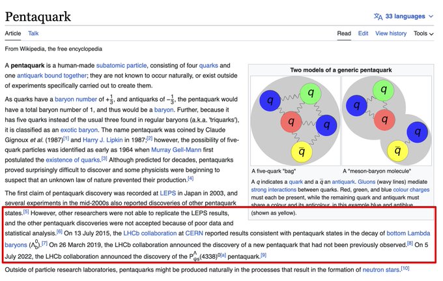Follow the quark link in image caption
Screen dimensions: 443x281
click(x=296, y=182)
